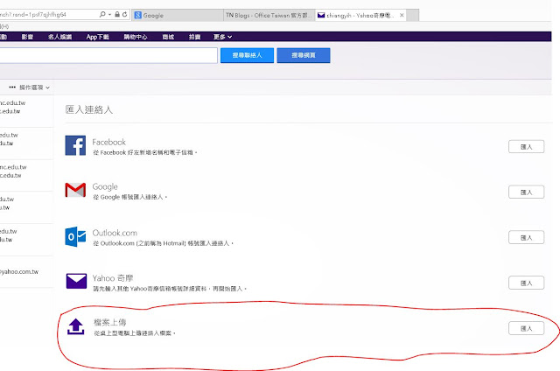Click the Outlook.com import heading text

click(115, 233)
